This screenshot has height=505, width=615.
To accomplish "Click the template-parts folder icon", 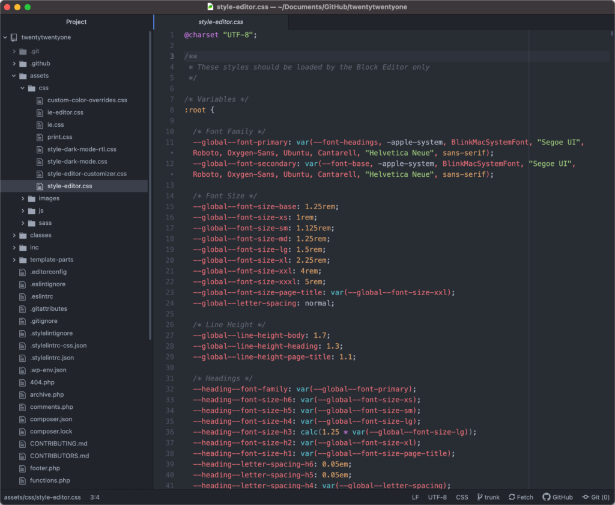I will pyautogui.click(x=23, y=260).
